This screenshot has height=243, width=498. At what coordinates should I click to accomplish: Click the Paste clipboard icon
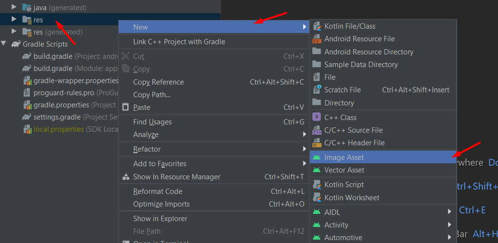pyautogui.click(x=125, y=107)
